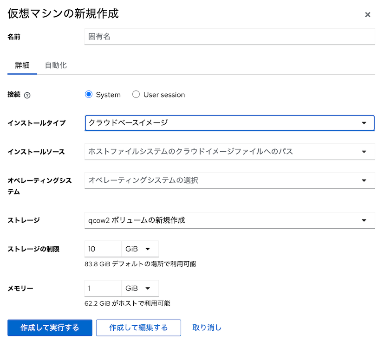The image size is (384, 341).
Task: Click the 作成して実行する button
Action: [50, 328]
